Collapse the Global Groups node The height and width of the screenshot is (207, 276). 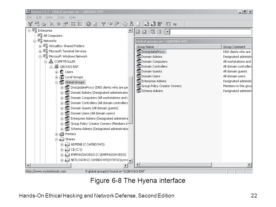(x=57, y=83)
